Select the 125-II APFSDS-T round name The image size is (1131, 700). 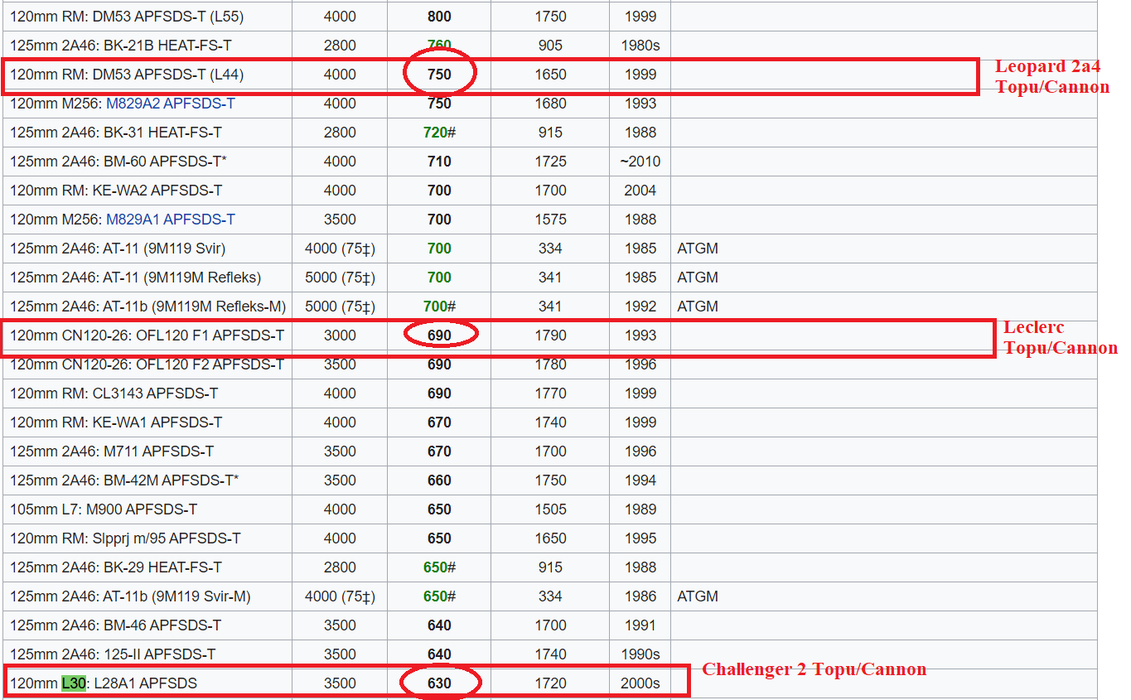click(160, 654)
